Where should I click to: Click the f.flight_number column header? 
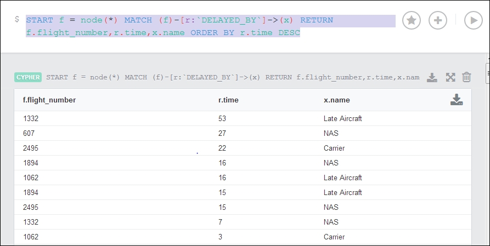point(49,100)
